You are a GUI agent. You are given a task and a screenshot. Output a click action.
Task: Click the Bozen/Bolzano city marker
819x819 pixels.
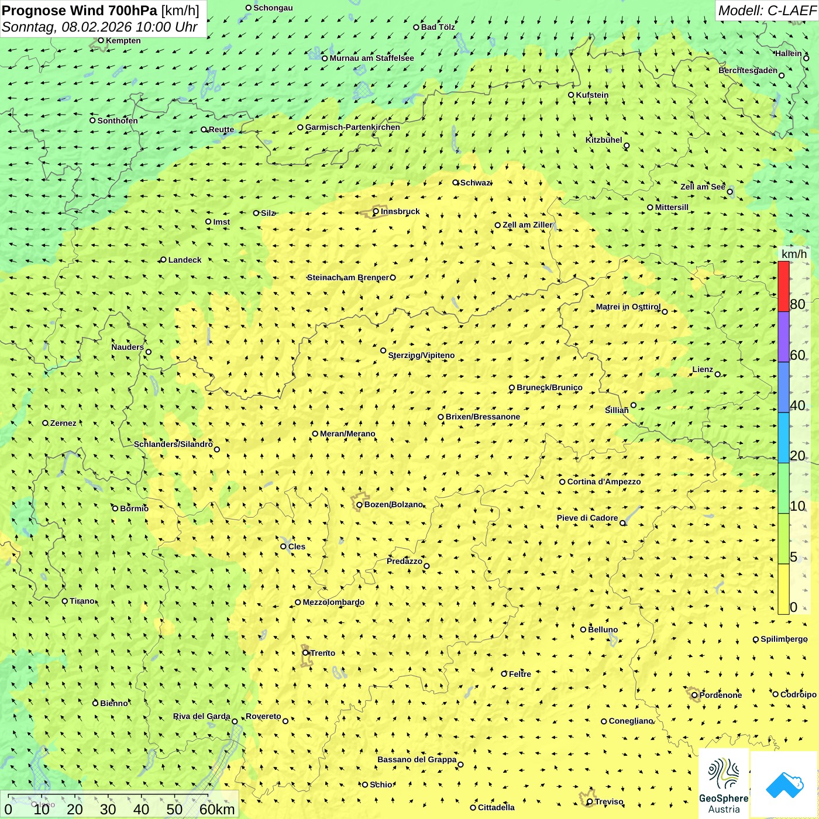[359, 505]
